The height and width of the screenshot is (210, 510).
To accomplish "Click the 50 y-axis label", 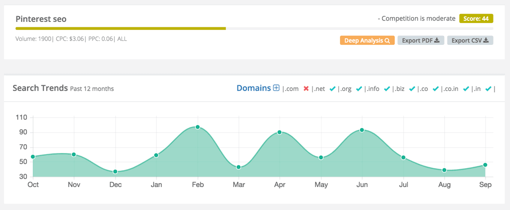I will [x=22, y=162].
